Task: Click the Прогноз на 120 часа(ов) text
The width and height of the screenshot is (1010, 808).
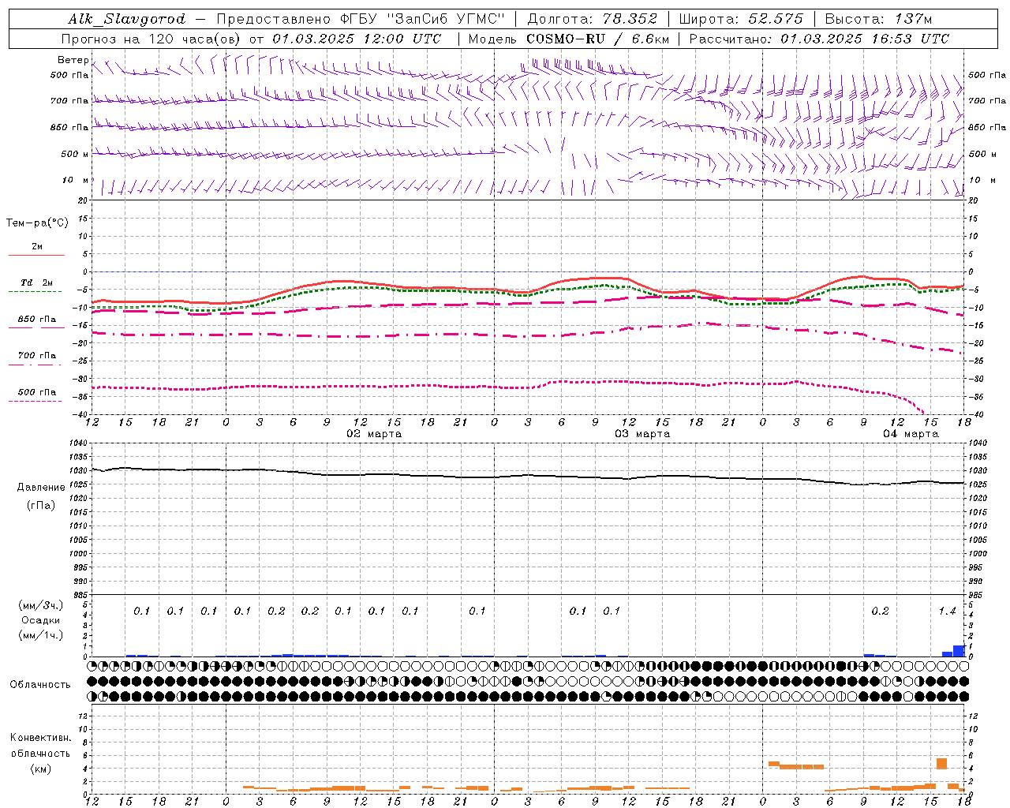Action: (x=151, y=39)
